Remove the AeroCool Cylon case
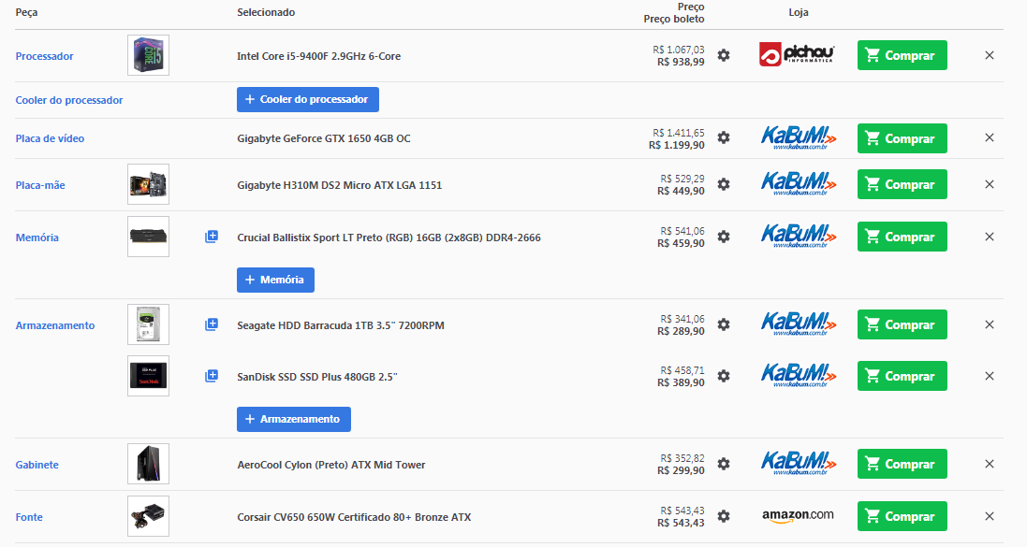Screen dimensions: 1027x547 pos(989,464)
